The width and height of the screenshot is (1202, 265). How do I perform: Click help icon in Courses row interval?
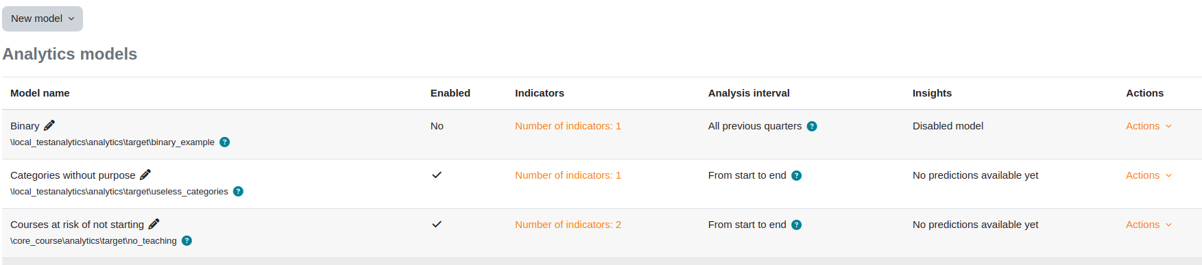(x=797, y=225)
